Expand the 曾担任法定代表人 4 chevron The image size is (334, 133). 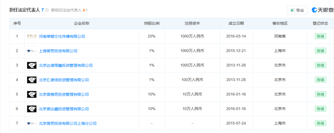87,10
